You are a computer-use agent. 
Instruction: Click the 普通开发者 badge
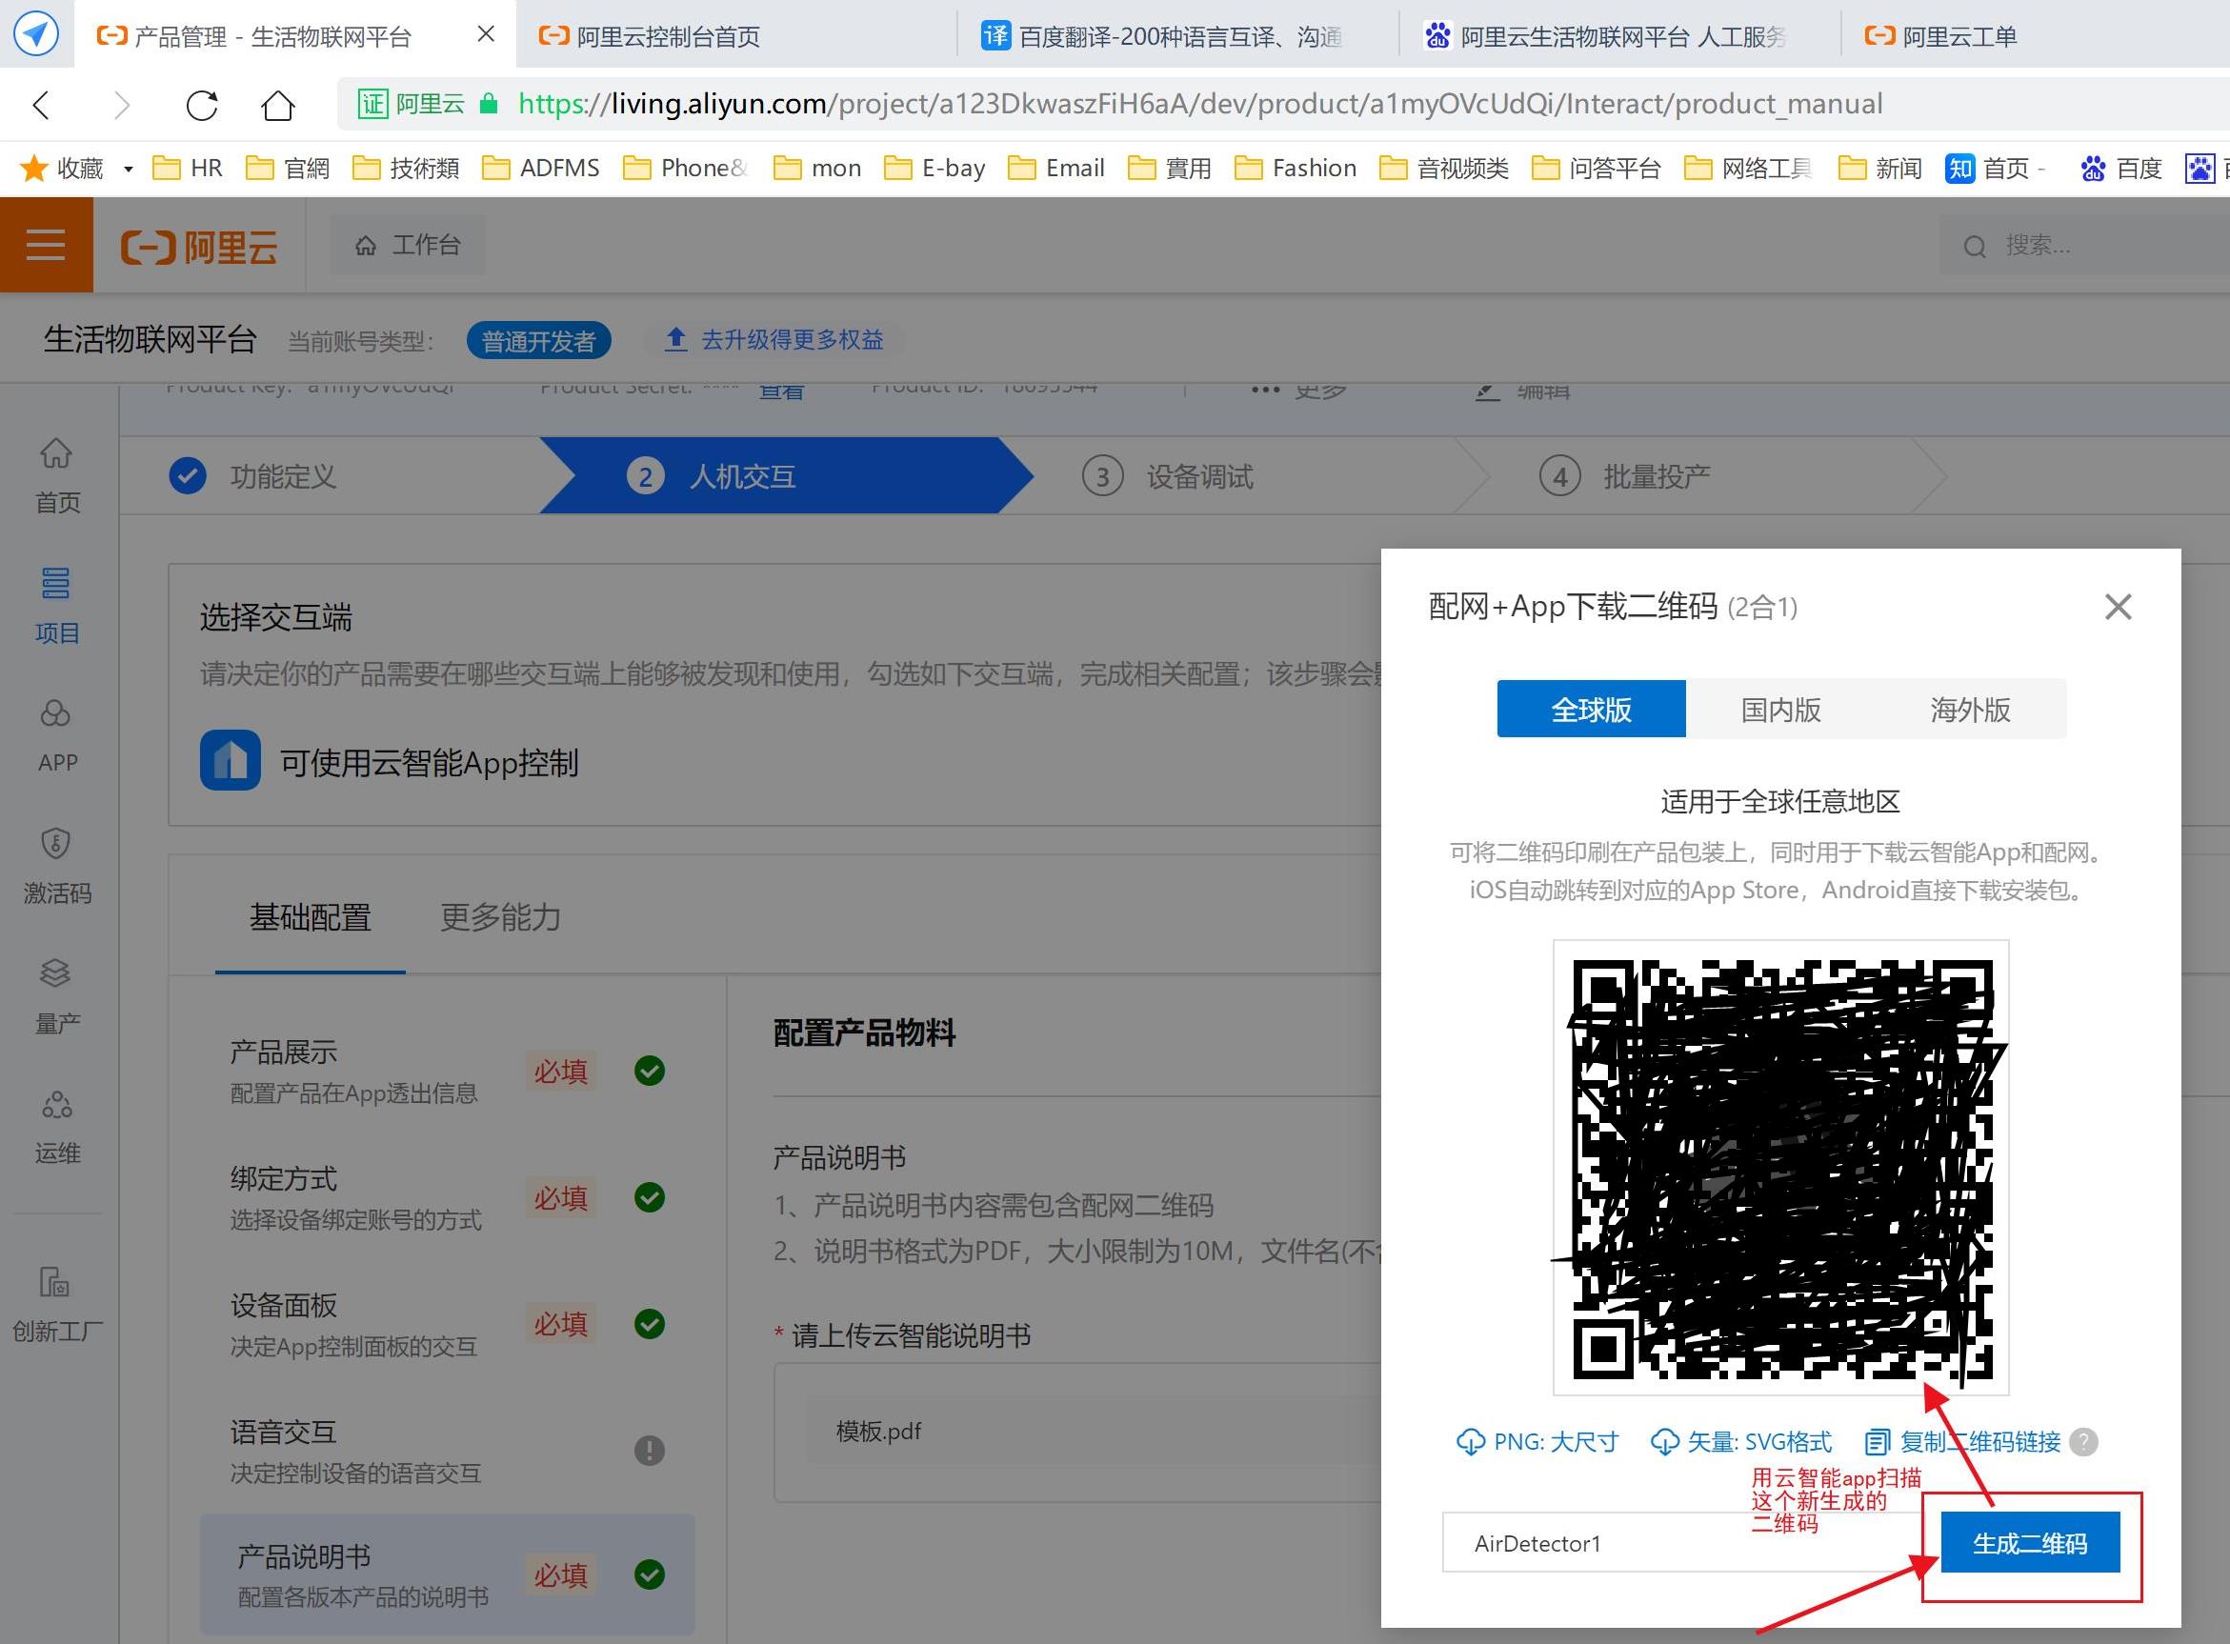coord(538,341)
